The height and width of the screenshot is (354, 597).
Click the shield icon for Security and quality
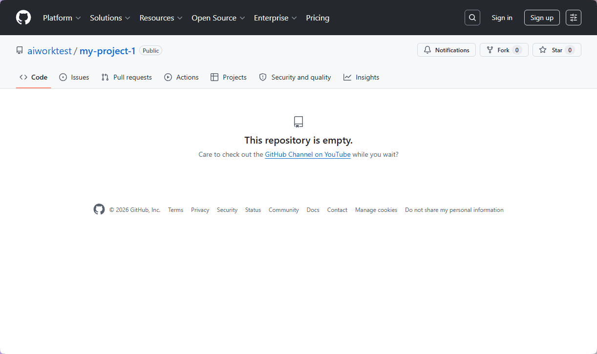[263, 77]
